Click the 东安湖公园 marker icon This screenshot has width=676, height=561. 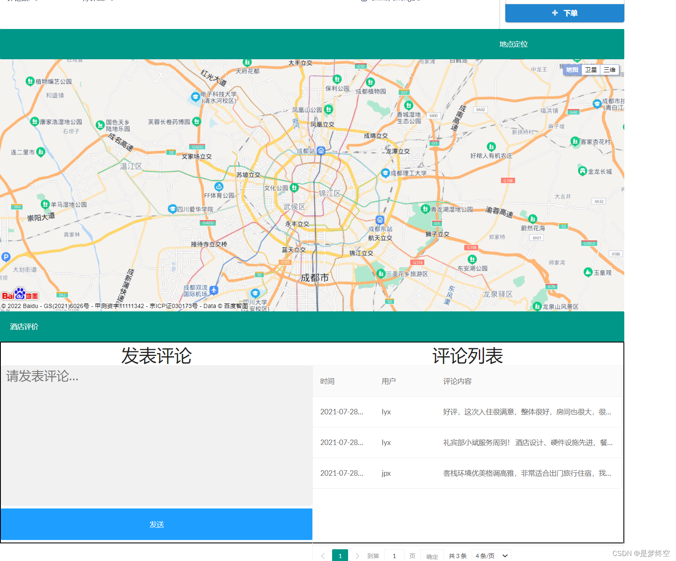pos(472,259)
